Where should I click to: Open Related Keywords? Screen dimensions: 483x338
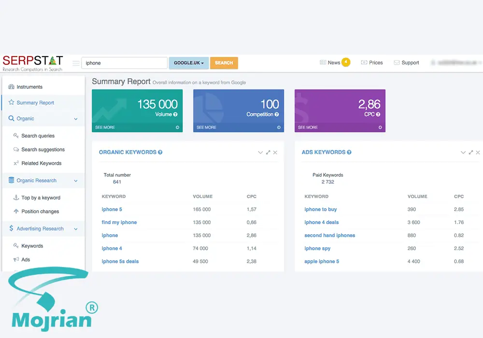(41, 163)
